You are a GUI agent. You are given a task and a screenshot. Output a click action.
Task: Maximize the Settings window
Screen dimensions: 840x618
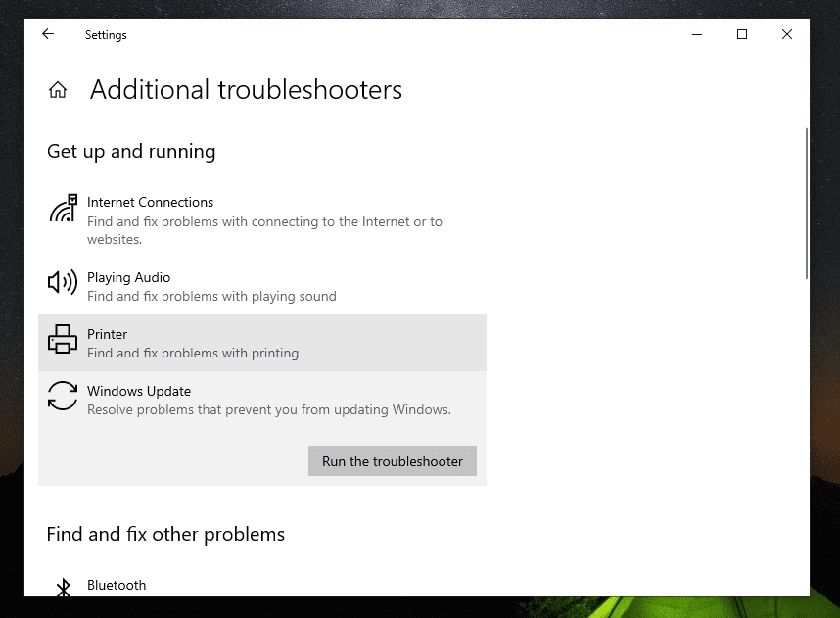742,34
